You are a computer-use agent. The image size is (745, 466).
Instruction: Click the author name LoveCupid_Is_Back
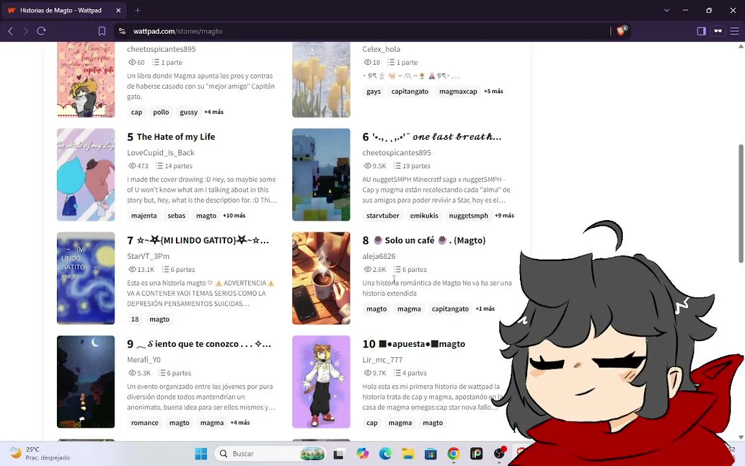[x=160, y=153]
